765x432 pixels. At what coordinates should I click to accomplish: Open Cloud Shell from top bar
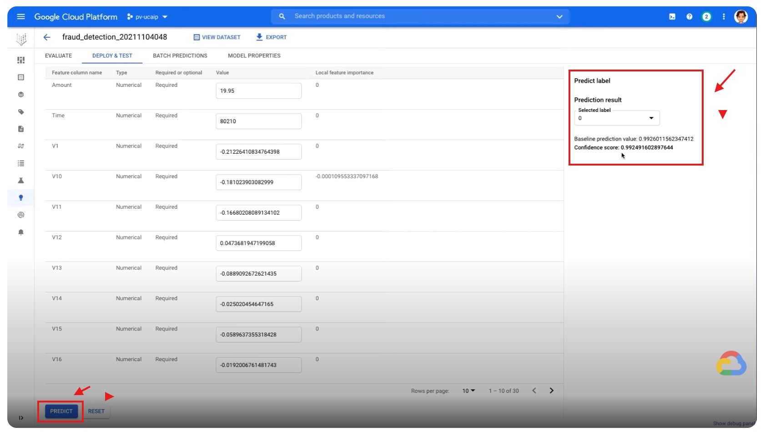[672, 17]
